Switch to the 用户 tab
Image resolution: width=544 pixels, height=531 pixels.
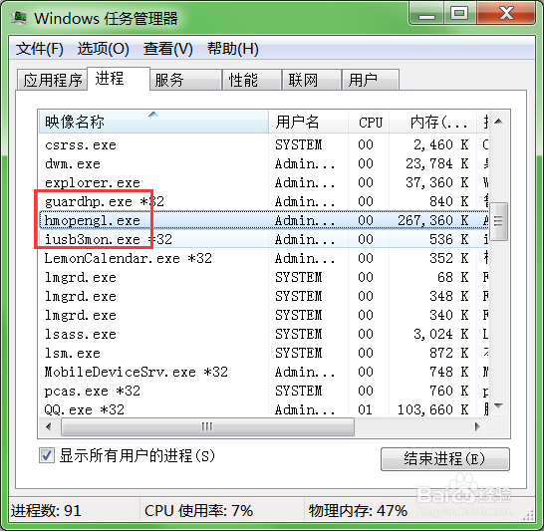[x=371, y=80]
